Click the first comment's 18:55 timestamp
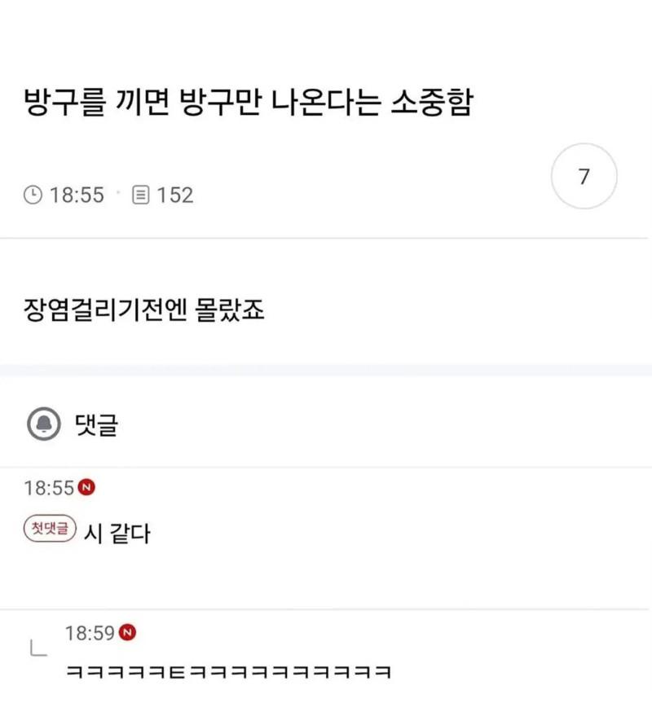Screen dimensions: 652x703 (x=49, y=489)
